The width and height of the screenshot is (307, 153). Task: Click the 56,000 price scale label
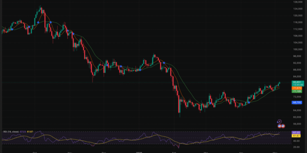coord(298,124)
